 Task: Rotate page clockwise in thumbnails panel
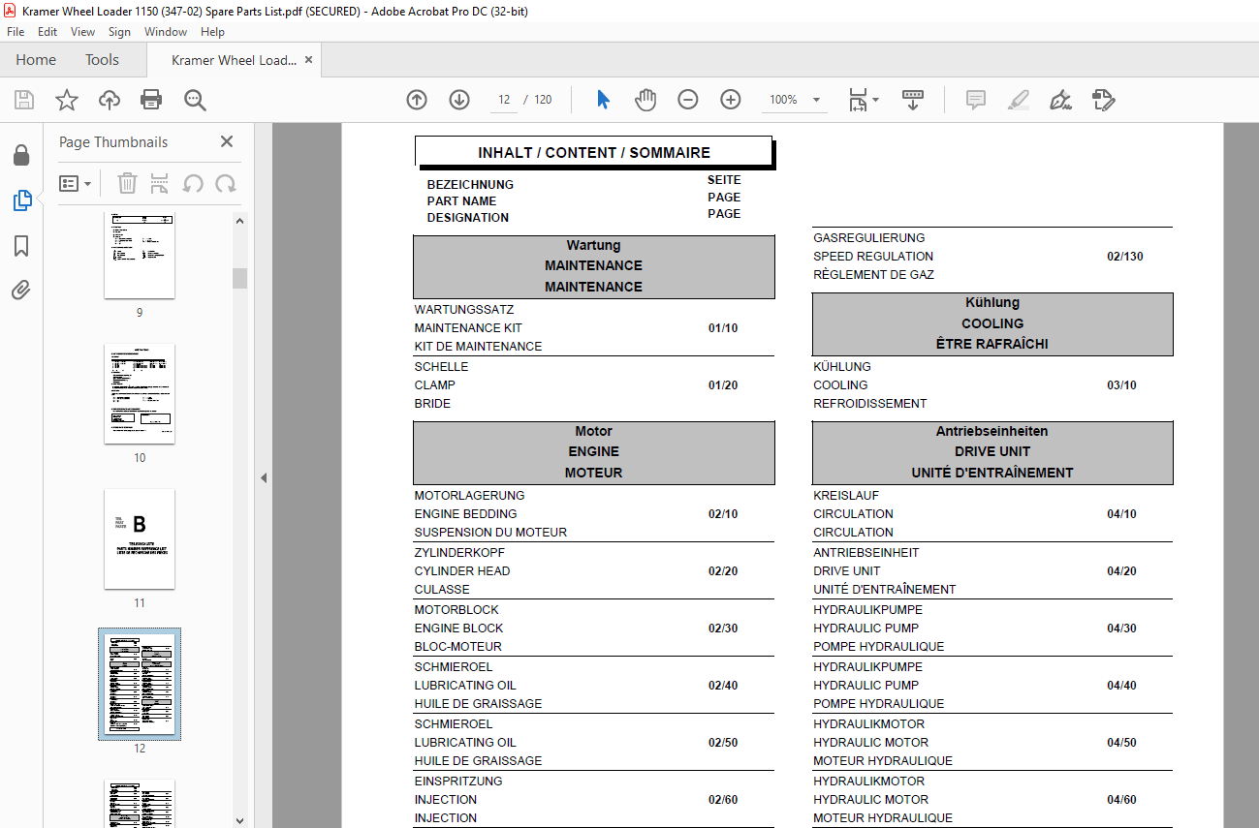point(226,183)
